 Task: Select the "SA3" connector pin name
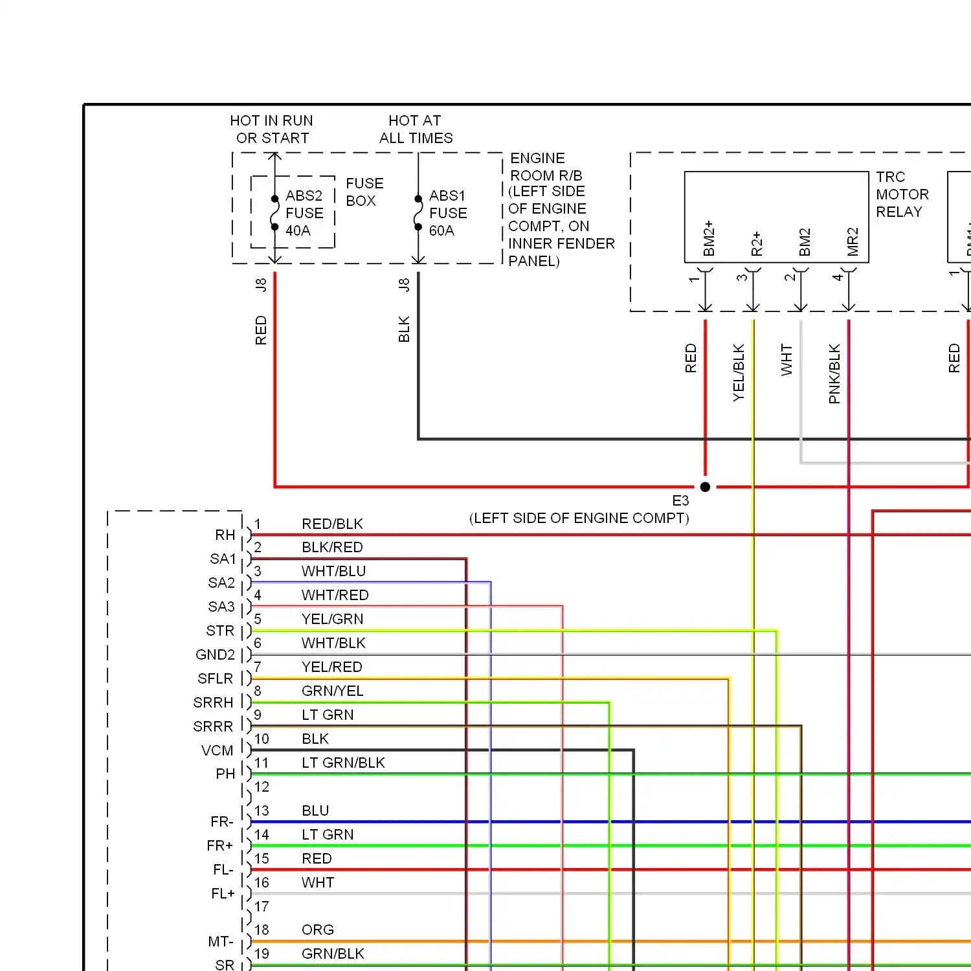coord(221,607)
